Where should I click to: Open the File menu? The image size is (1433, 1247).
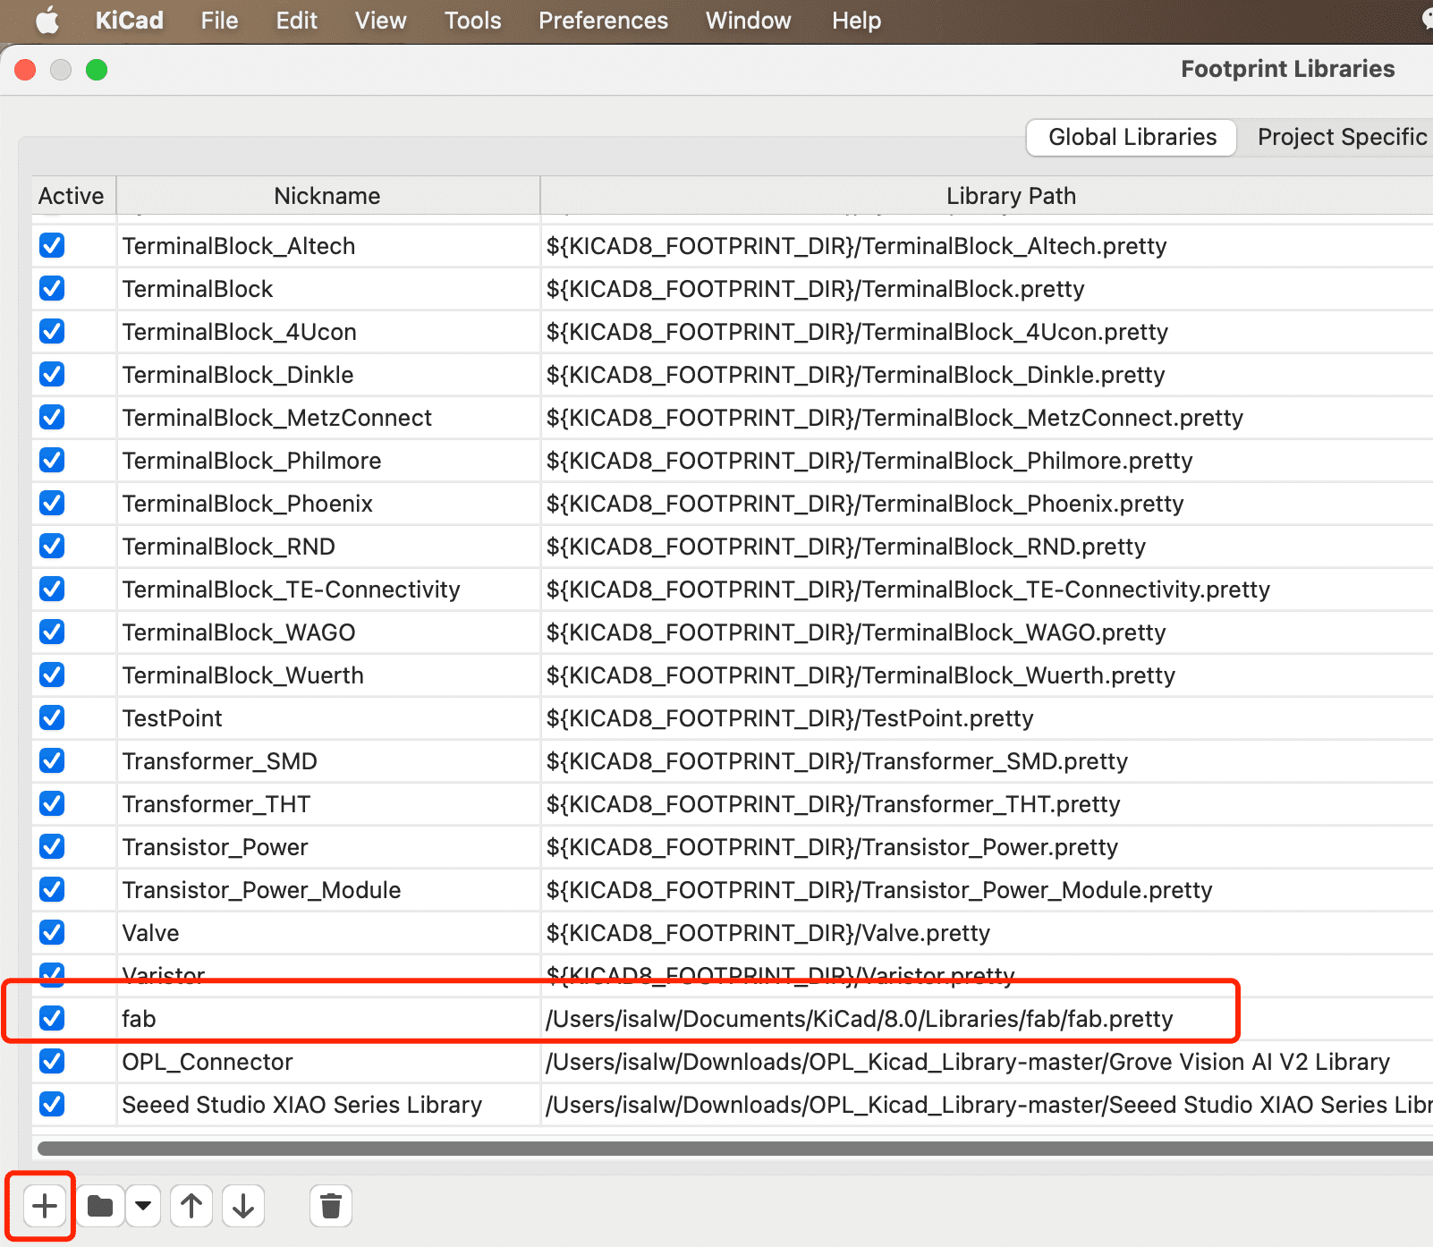click(x=219, y=21)
